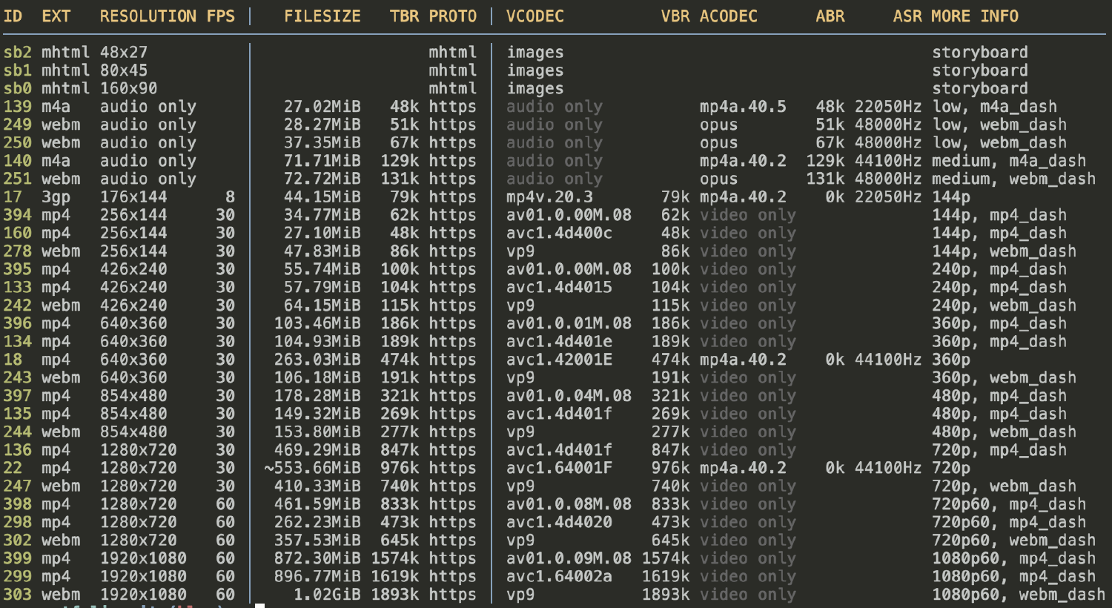
Task: Select the ~553.66MiB filesize value
Action: coord(313,468)
